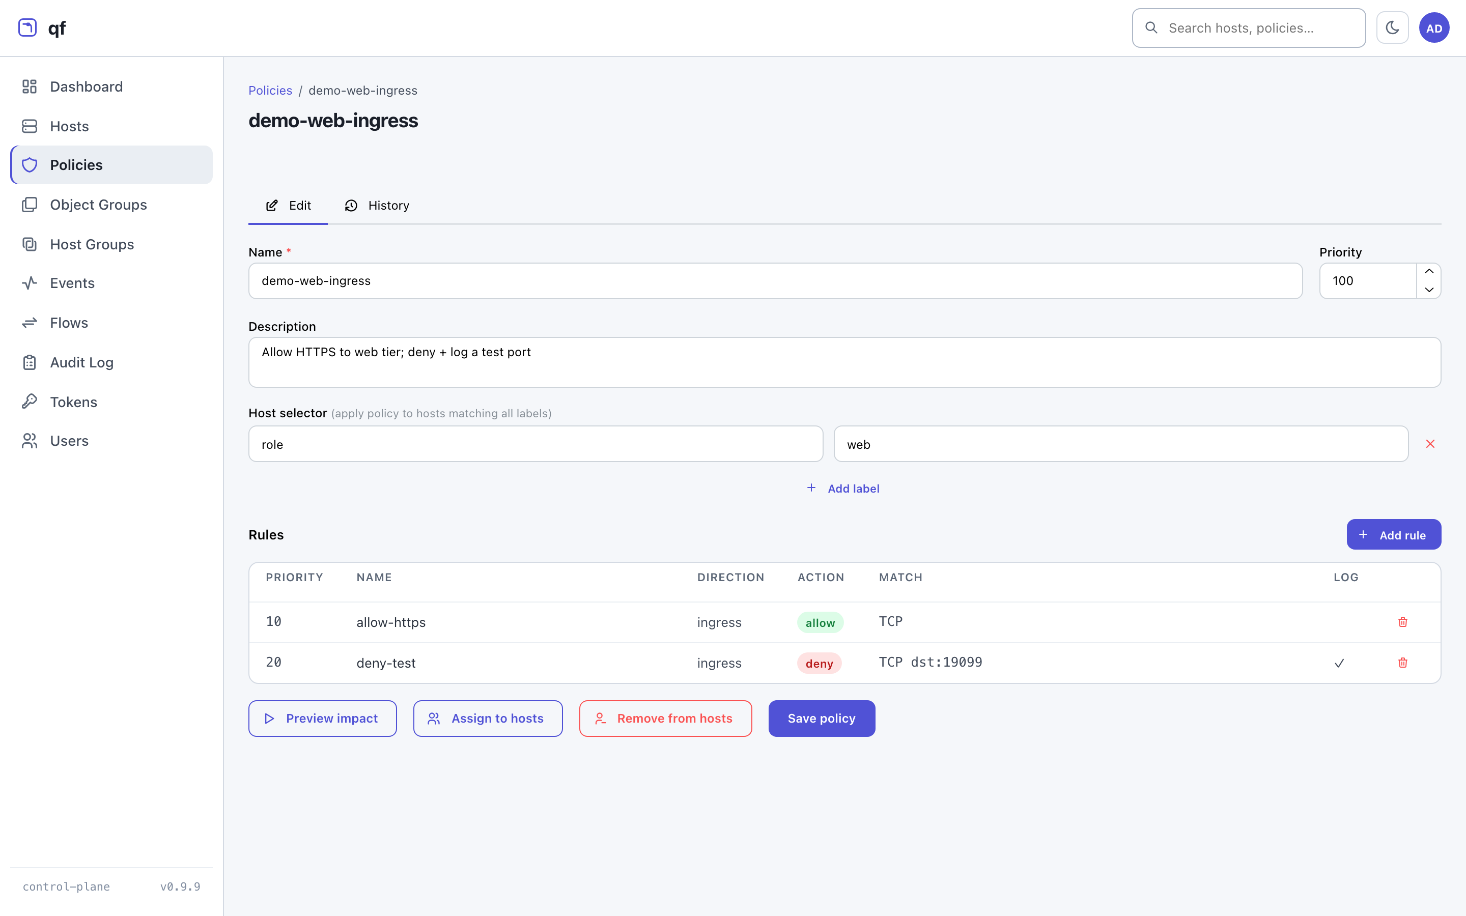Click the green allow action badge

coord(820,623)
